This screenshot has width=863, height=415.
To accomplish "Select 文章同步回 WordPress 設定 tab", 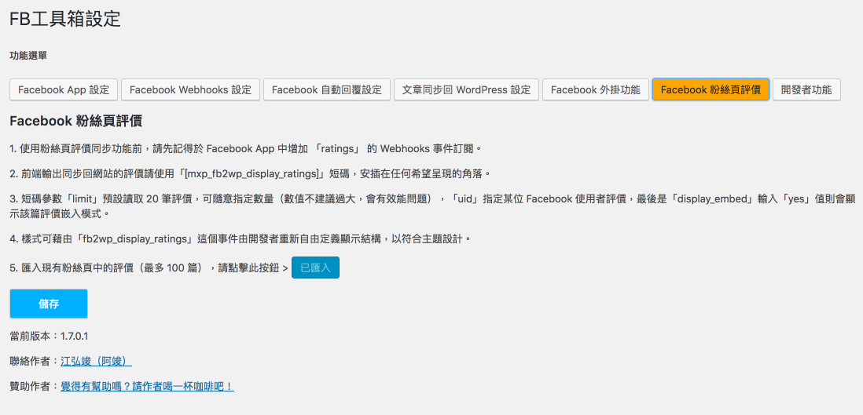I will [466, 89].
